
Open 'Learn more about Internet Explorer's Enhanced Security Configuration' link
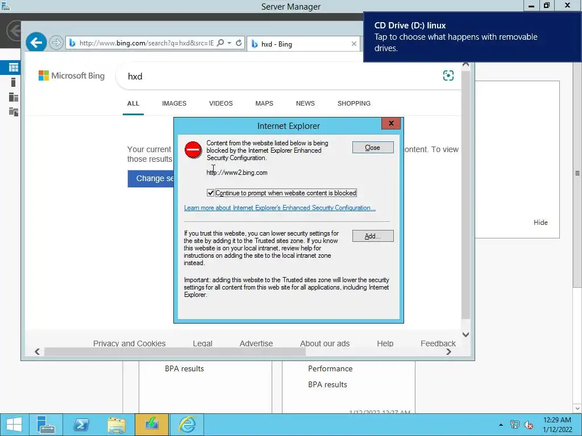(280, 208)
